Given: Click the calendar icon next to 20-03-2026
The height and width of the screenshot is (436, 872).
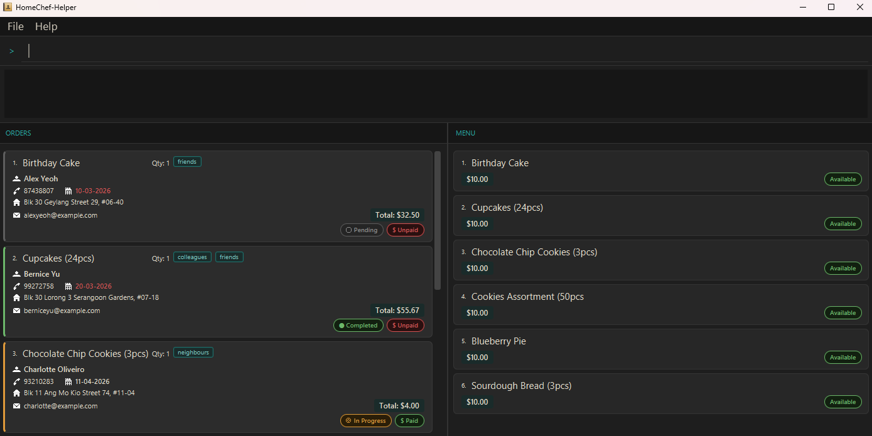Looking at the screenshot, I should 68,286.
